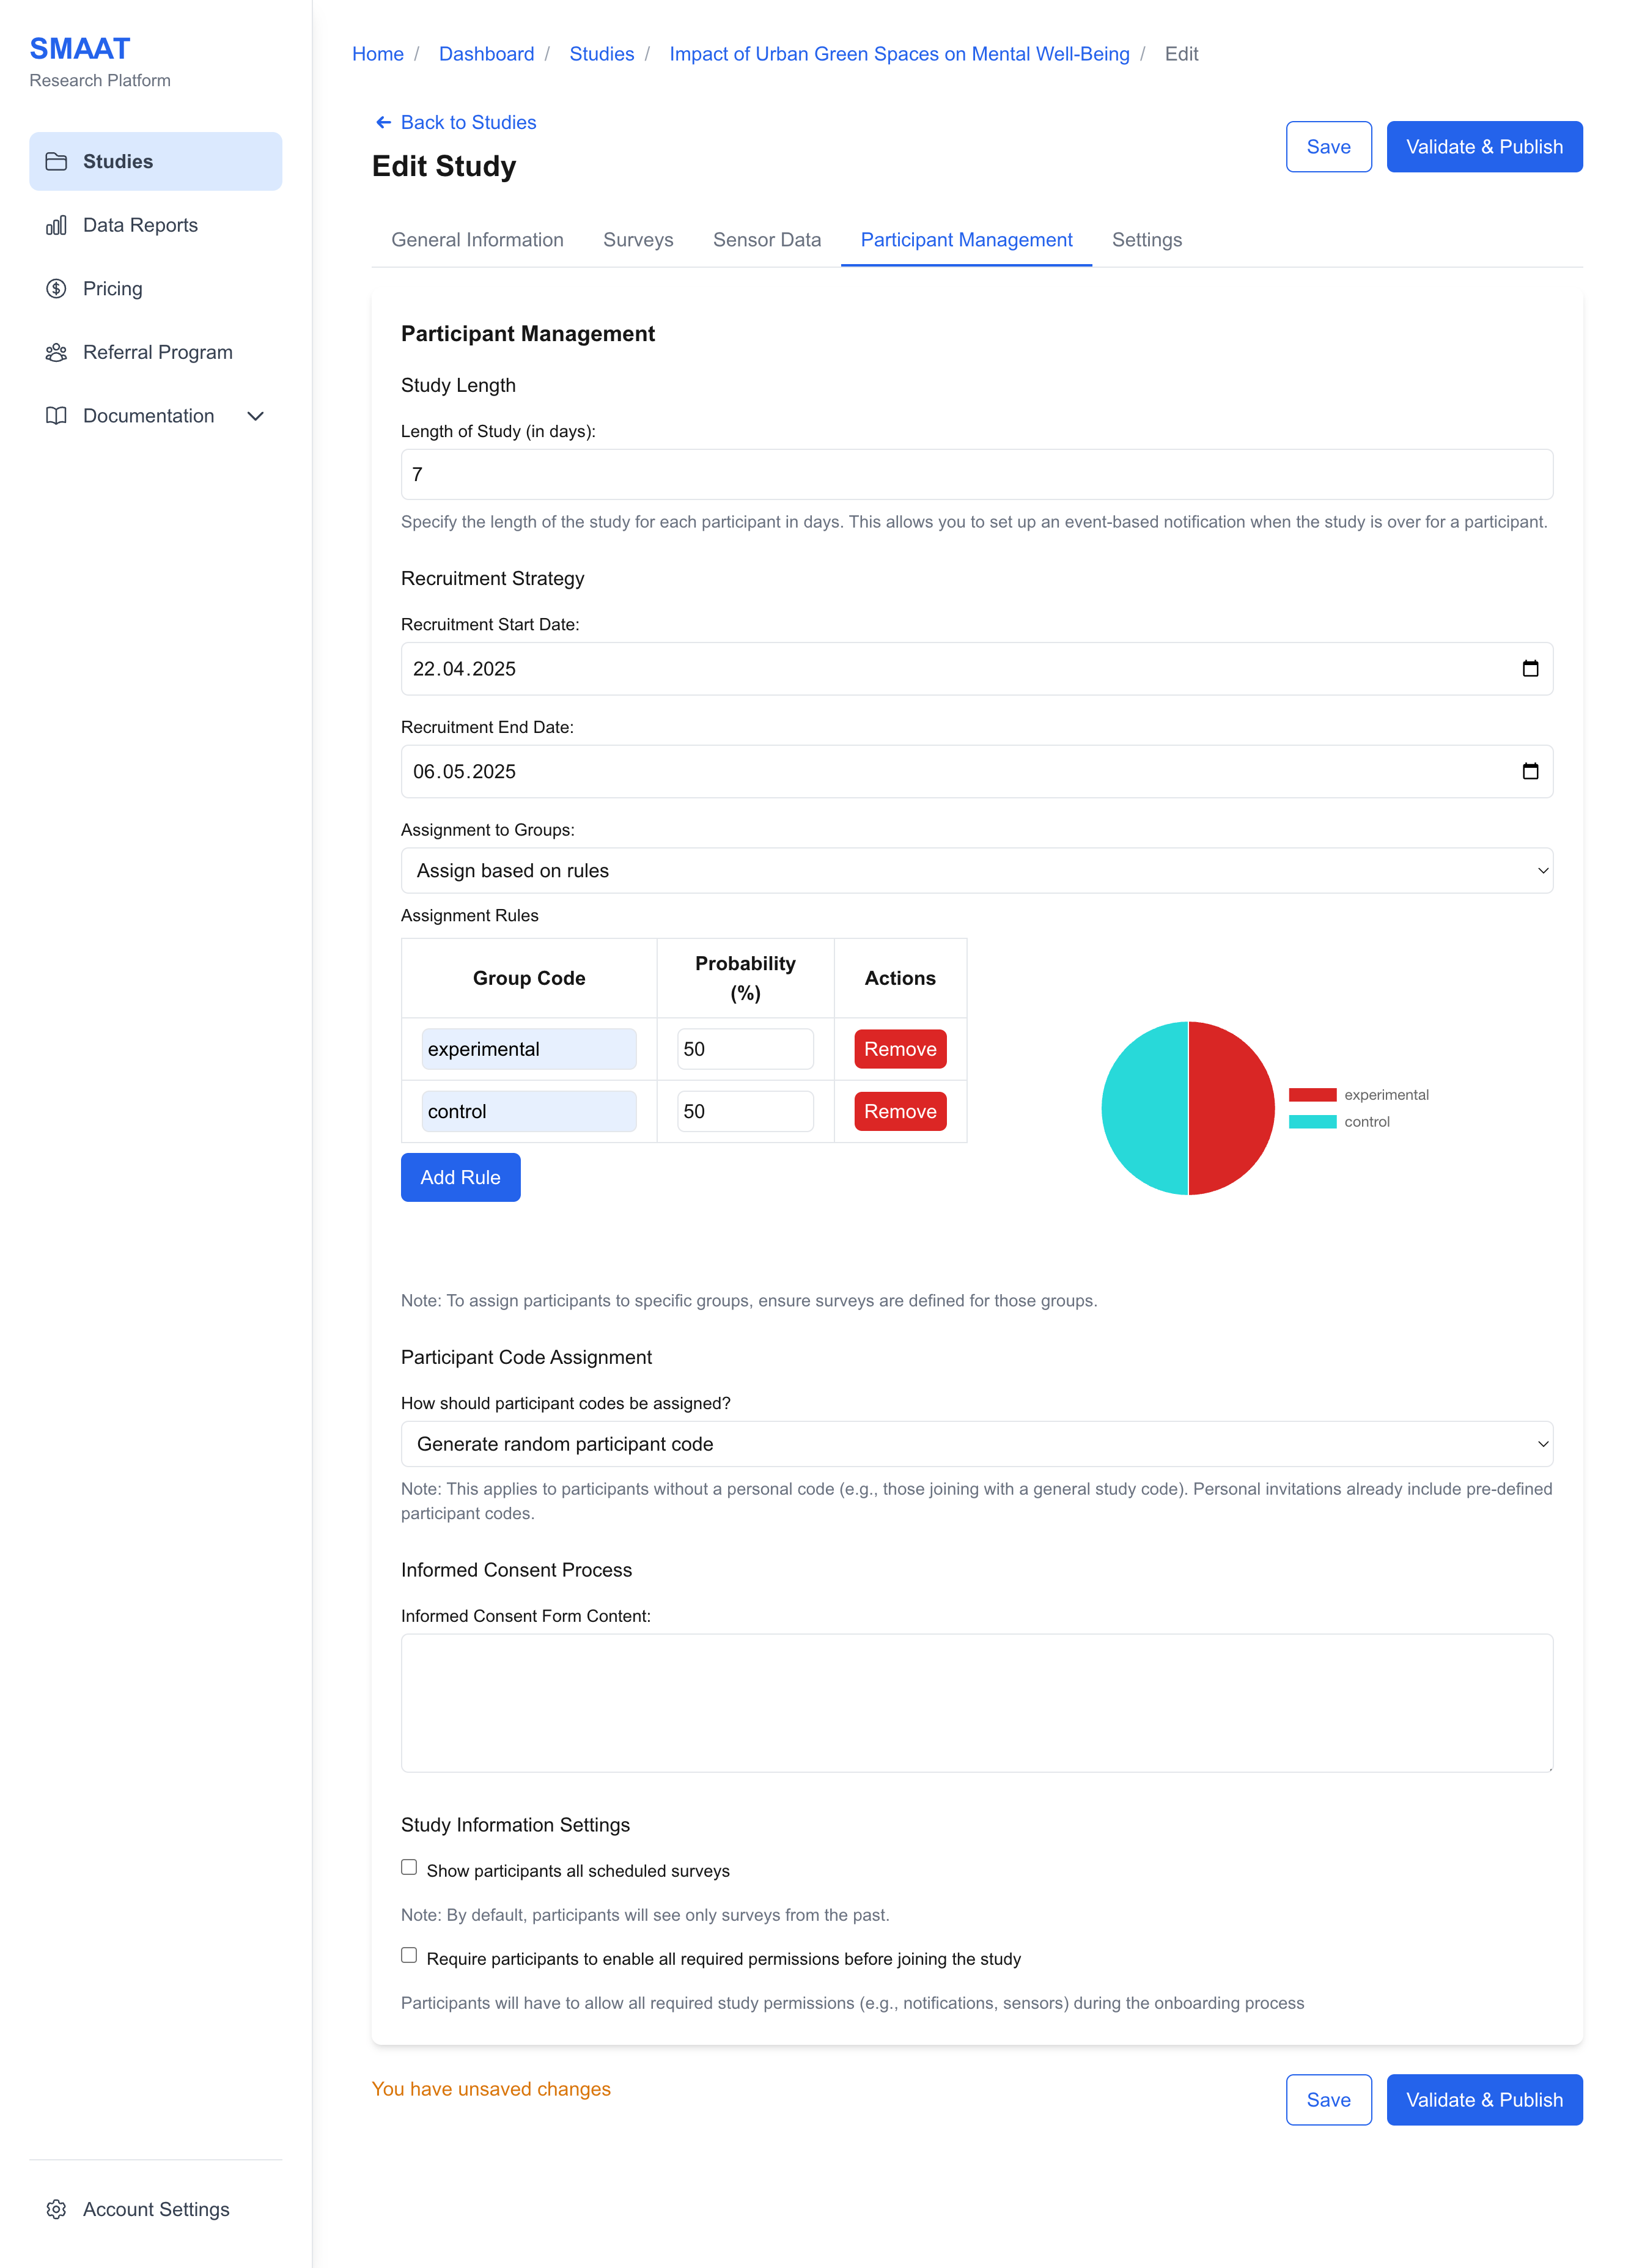Open the Settings tab

click(x=1147, y=240)
